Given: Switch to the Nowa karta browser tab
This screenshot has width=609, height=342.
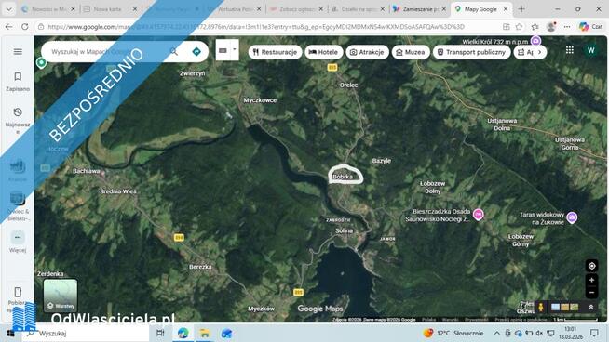Looking at the screenshot, I should click(x=110, y=9).
